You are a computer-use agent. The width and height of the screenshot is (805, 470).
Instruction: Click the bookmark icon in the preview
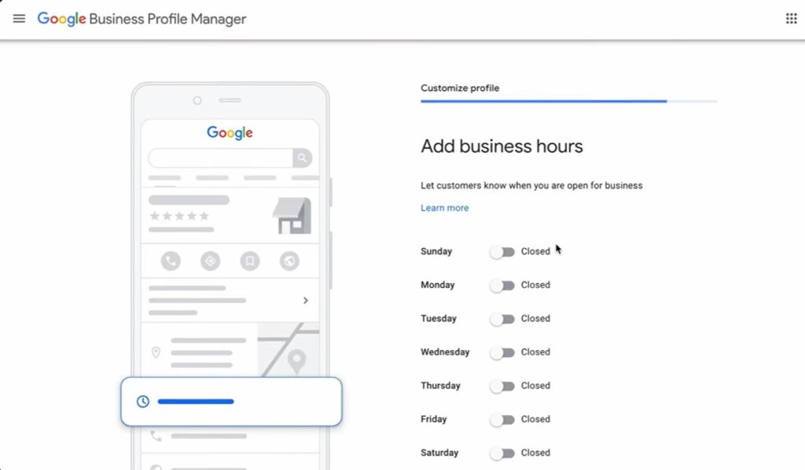[250, 261]
